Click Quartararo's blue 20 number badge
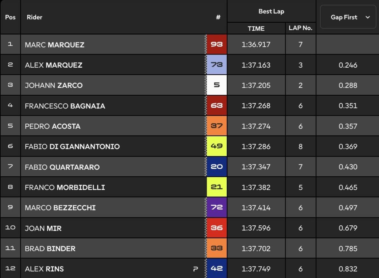This screenshot has width=379, height=278. click(217, 166)
